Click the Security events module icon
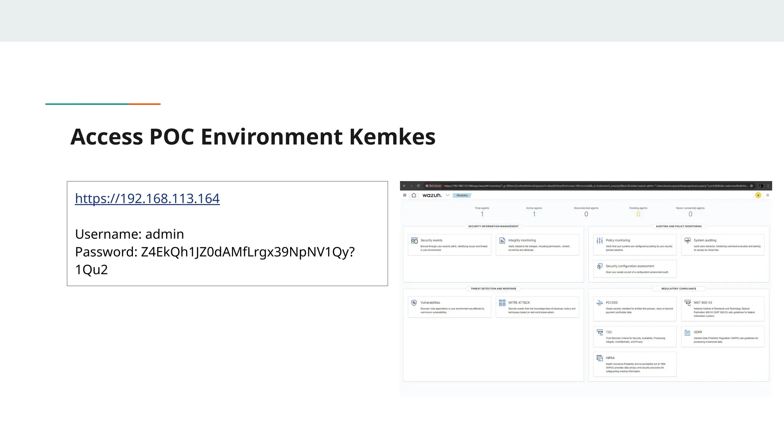The image size is (784, 441). point(414,240)
